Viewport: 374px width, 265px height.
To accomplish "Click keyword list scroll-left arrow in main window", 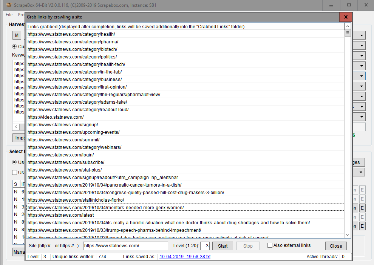I will pyautogui.click(x=16, y=127).
